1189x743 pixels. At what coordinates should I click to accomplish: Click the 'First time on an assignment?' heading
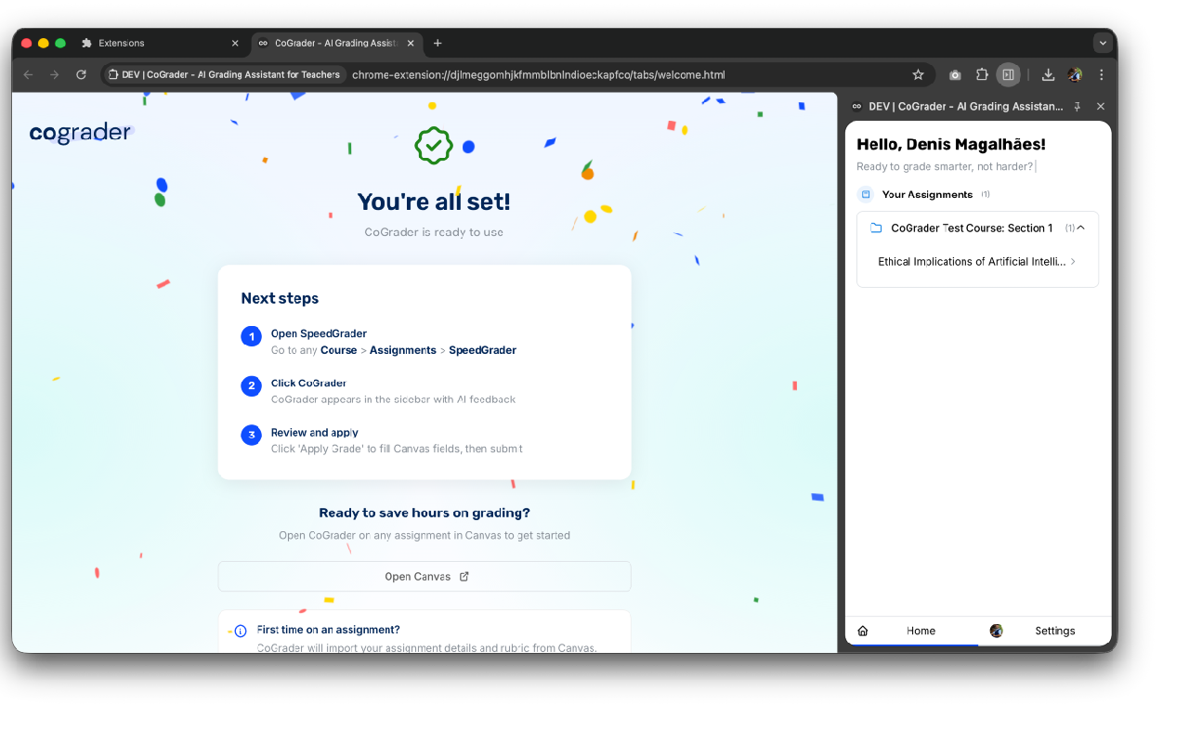pos(328,630)
